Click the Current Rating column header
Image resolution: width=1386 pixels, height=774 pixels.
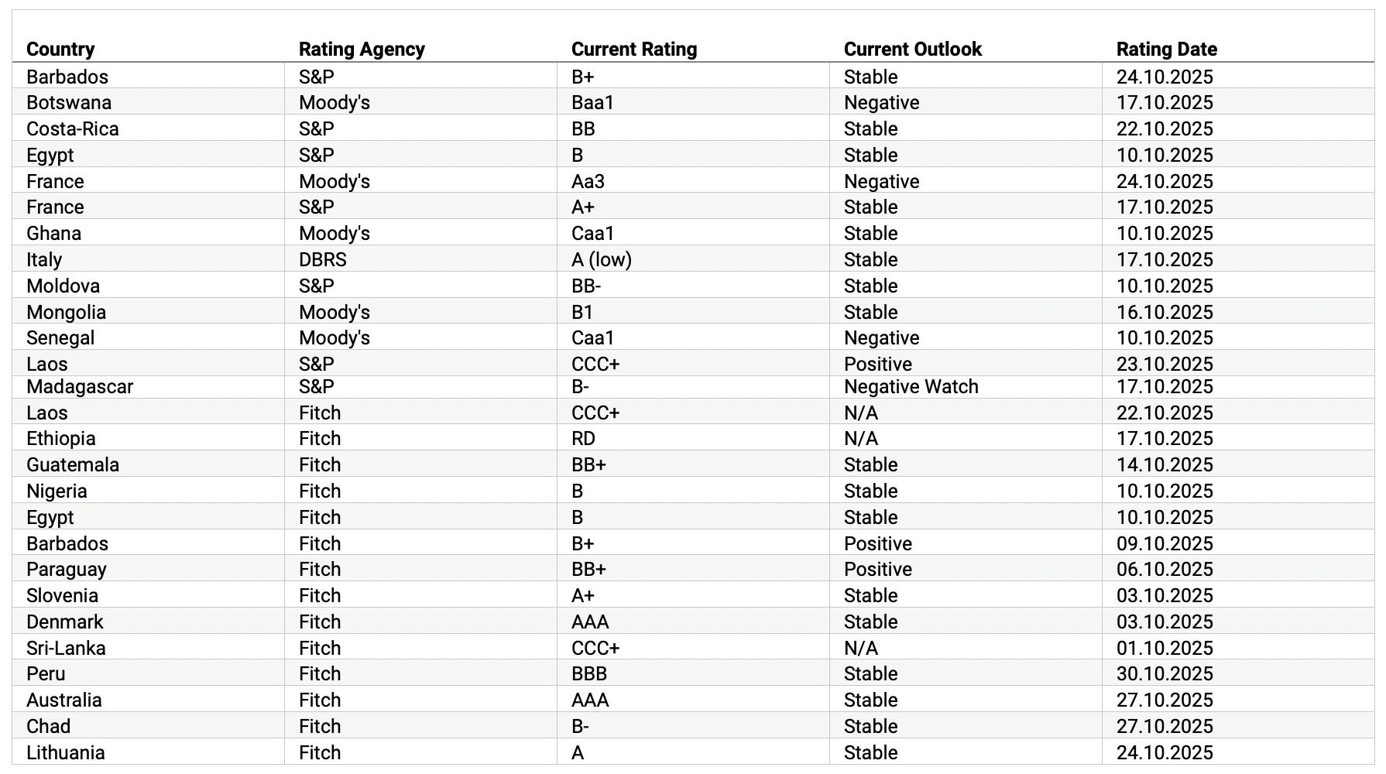[634, 50]
